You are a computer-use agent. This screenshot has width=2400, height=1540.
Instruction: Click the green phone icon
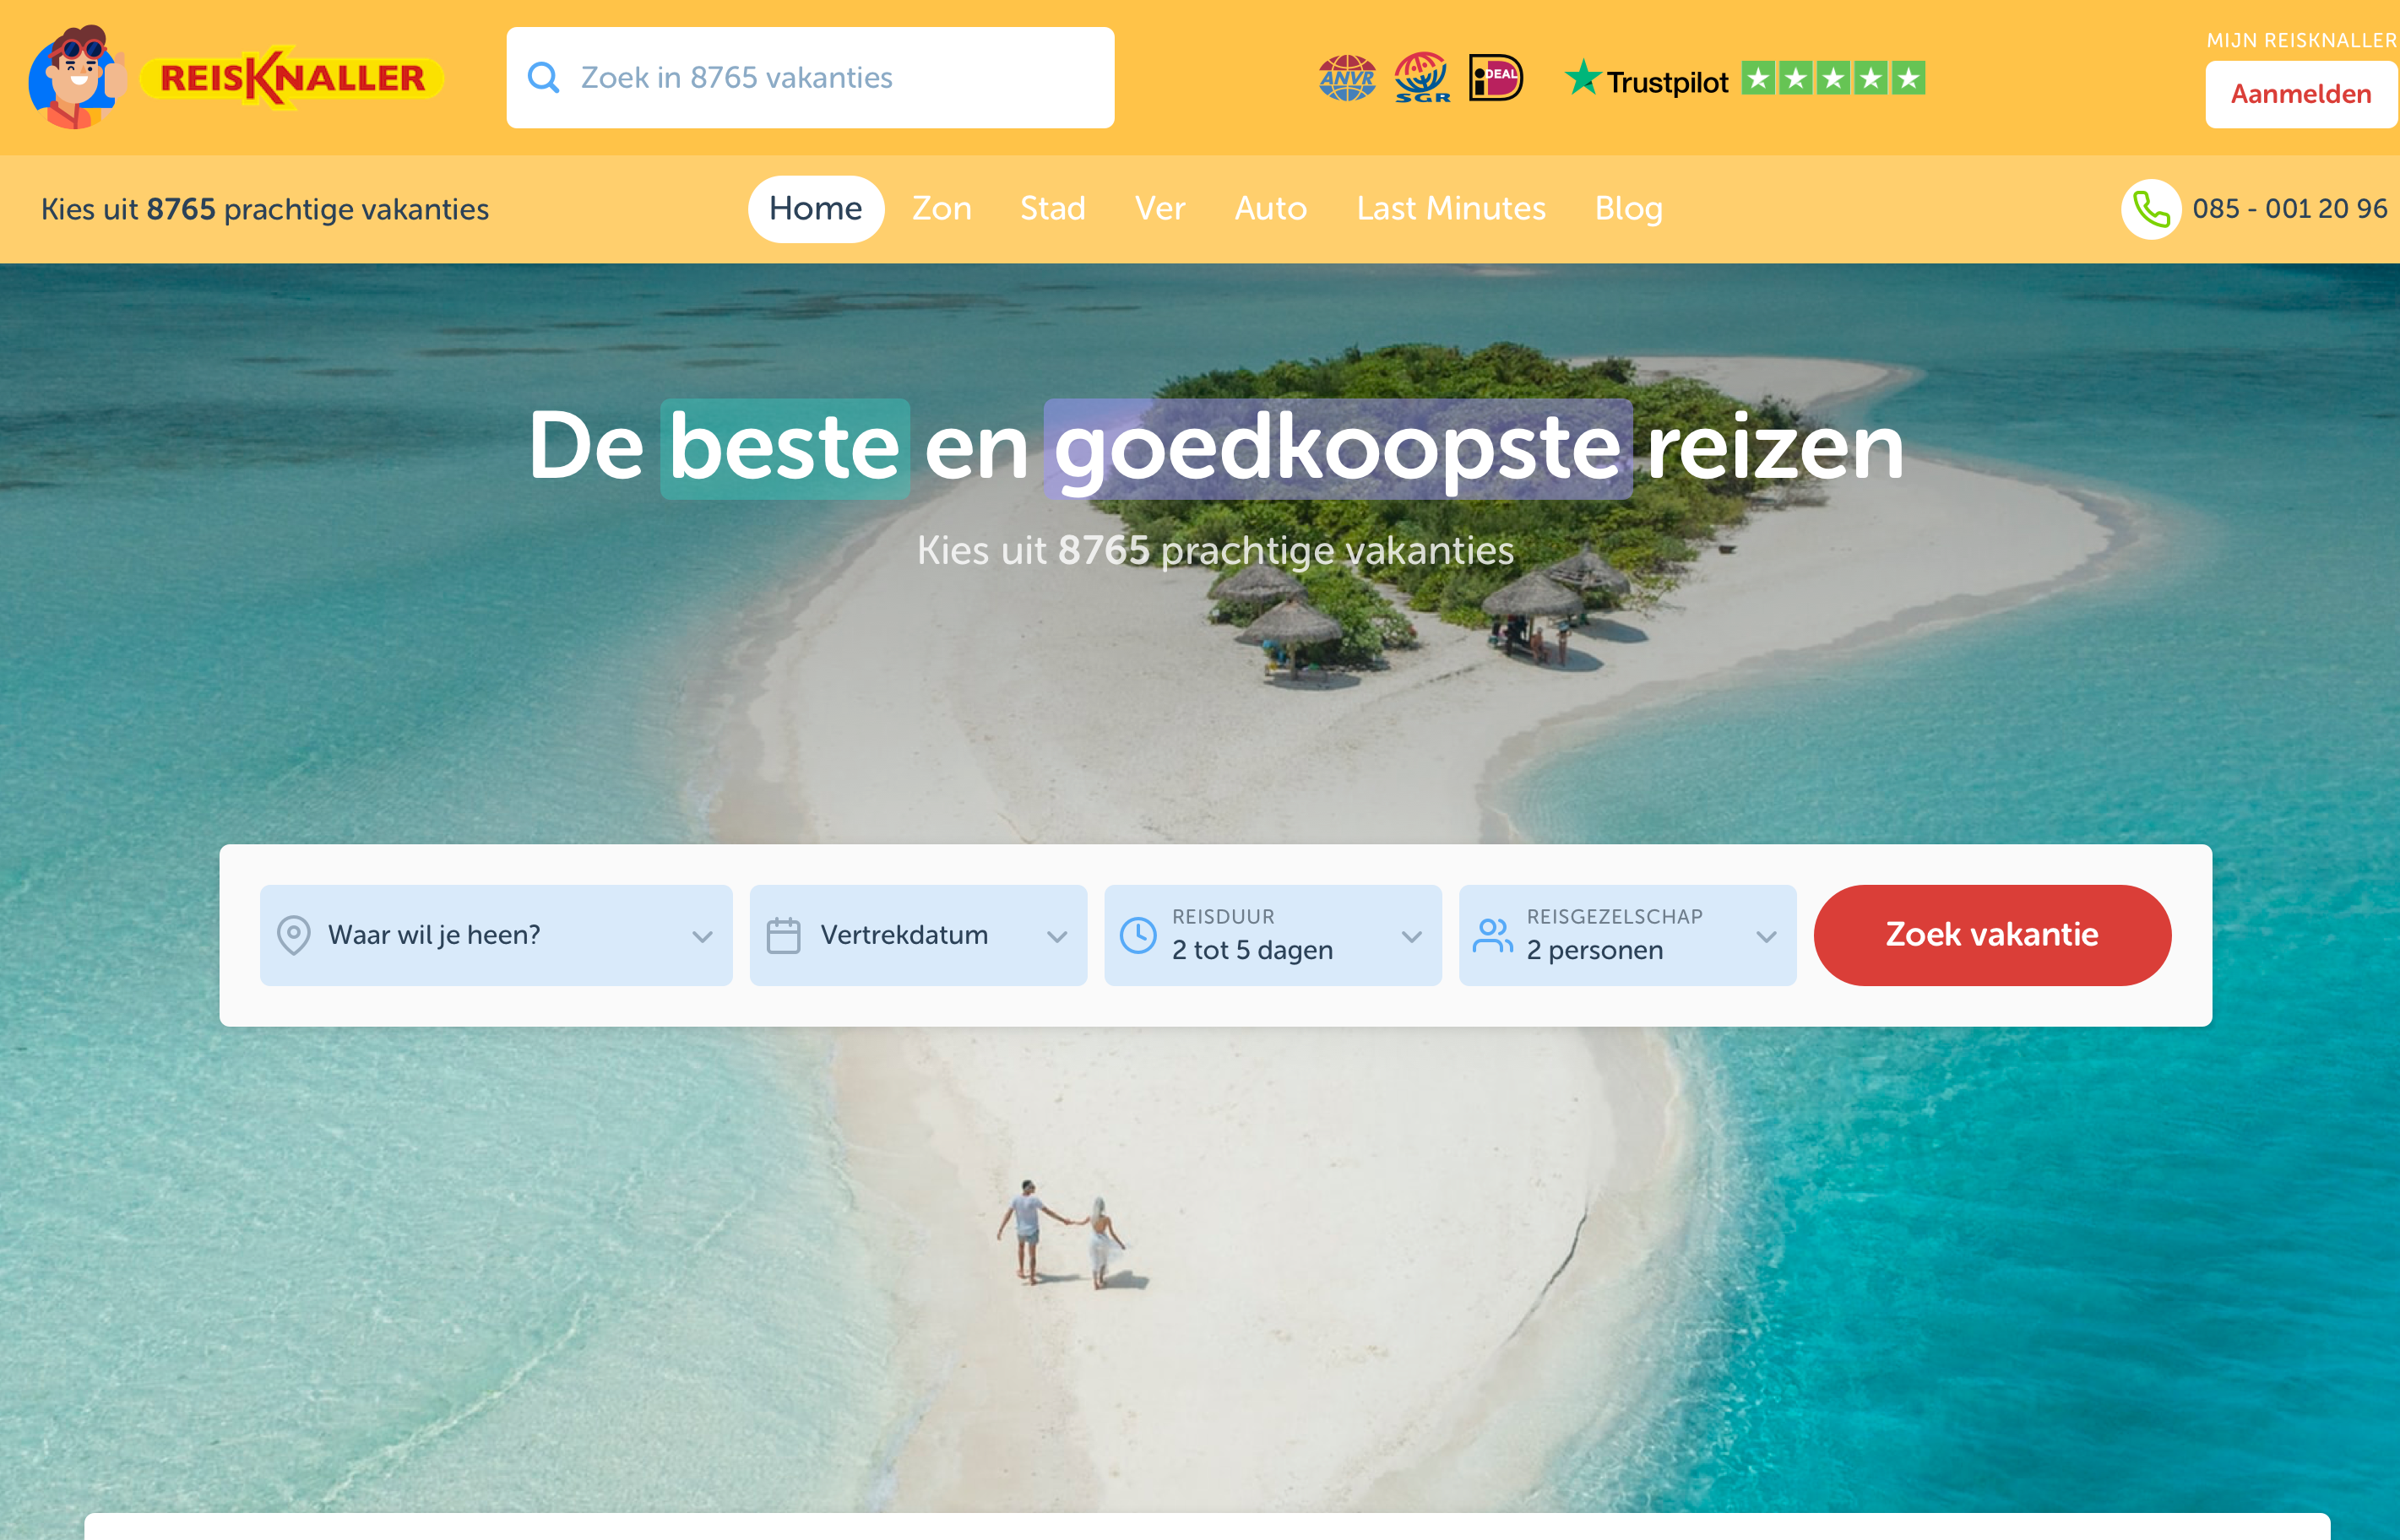coord(2151,209)
